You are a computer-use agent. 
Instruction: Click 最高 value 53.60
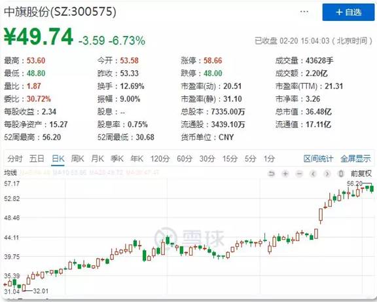(x=36, y=61)
